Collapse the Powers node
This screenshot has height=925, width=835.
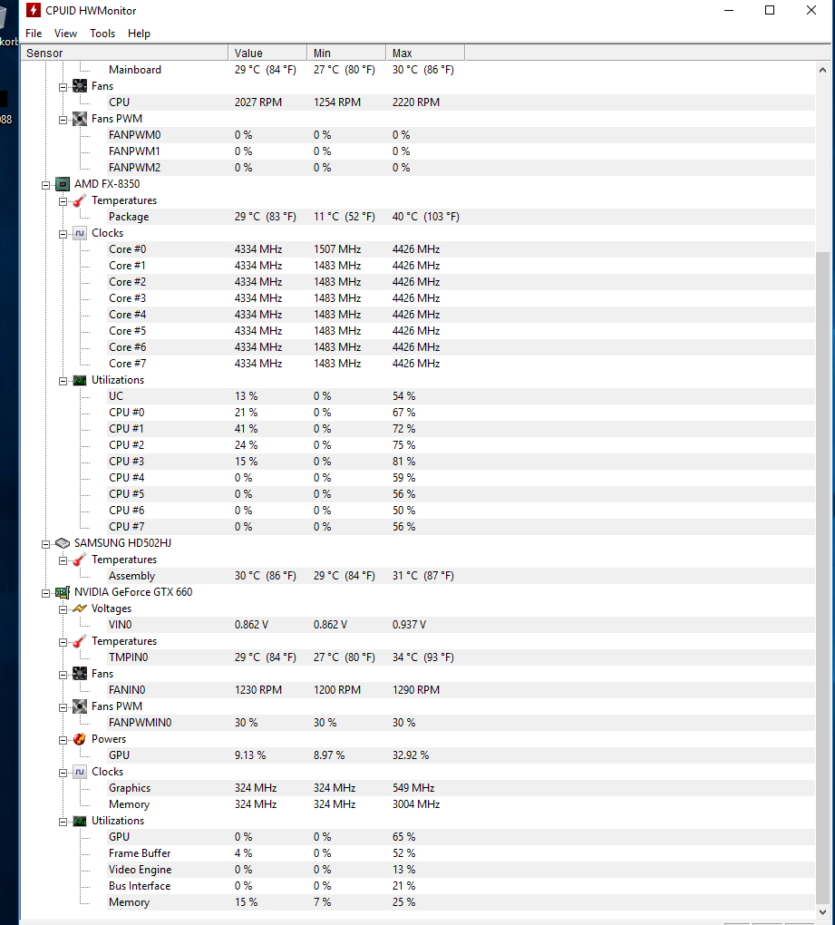(63, 740)
